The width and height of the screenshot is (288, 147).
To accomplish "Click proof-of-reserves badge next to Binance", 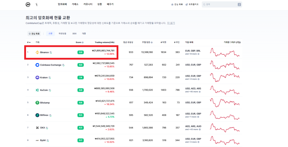I will [x=51, y=53].
